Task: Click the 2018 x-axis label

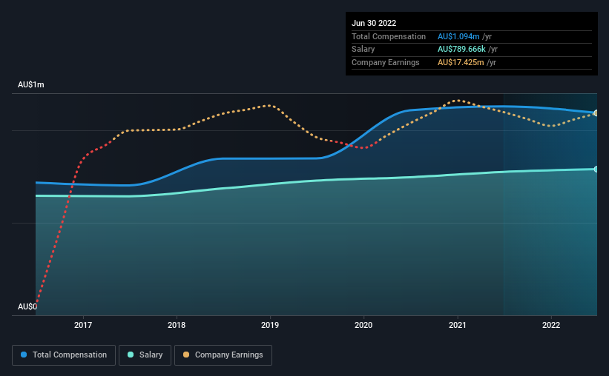Action: pos(177,325)
